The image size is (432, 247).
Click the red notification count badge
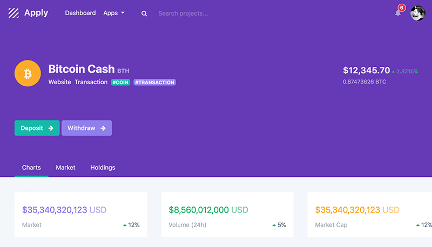tap(402, 8)
